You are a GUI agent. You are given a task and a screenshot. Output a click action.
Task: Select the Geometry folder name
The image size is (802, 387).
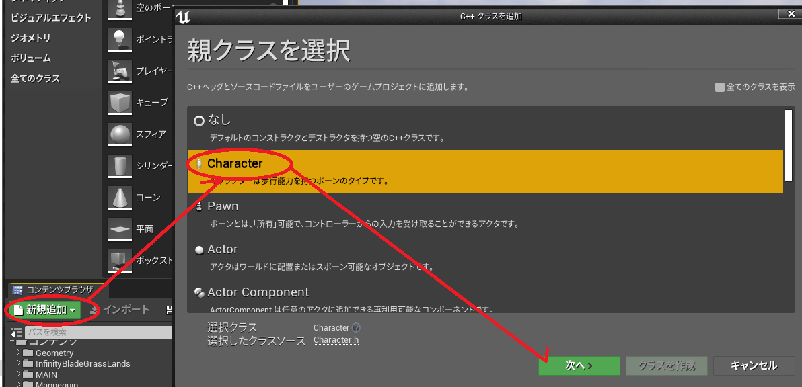click(x=54, y=353)
